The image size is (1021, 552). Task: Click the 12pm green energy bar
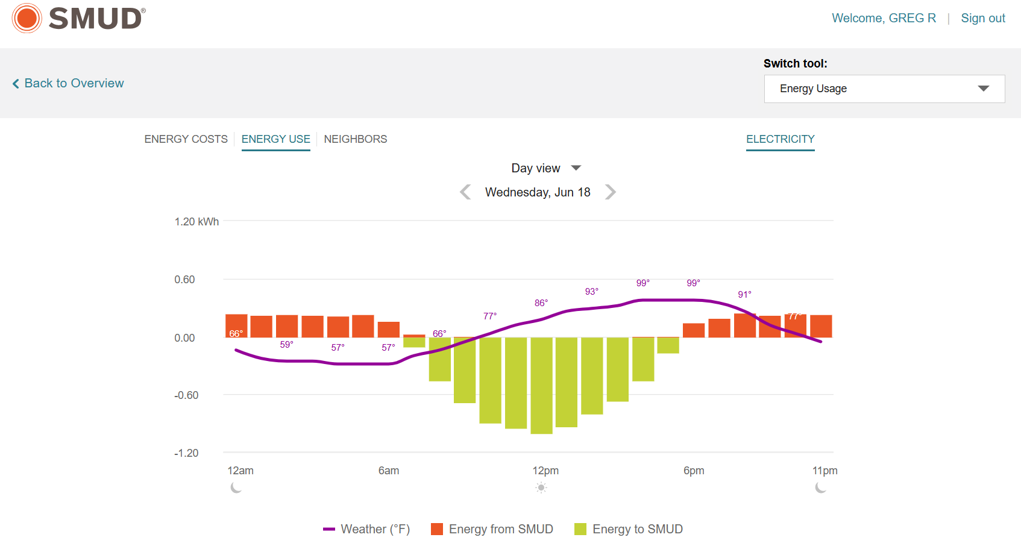click(541, 386)
